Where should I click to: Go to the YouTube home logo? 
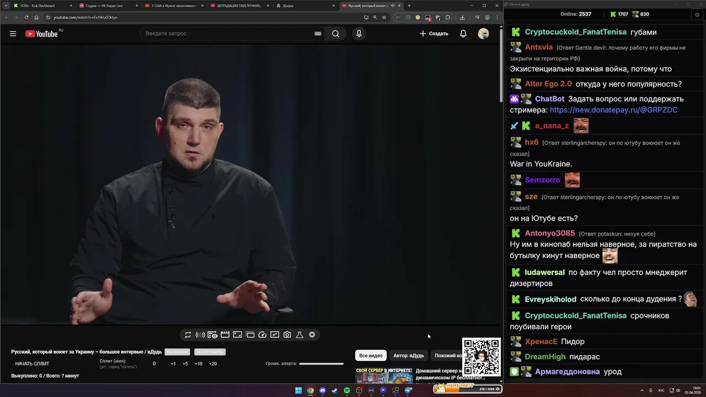tap(41, 34)
